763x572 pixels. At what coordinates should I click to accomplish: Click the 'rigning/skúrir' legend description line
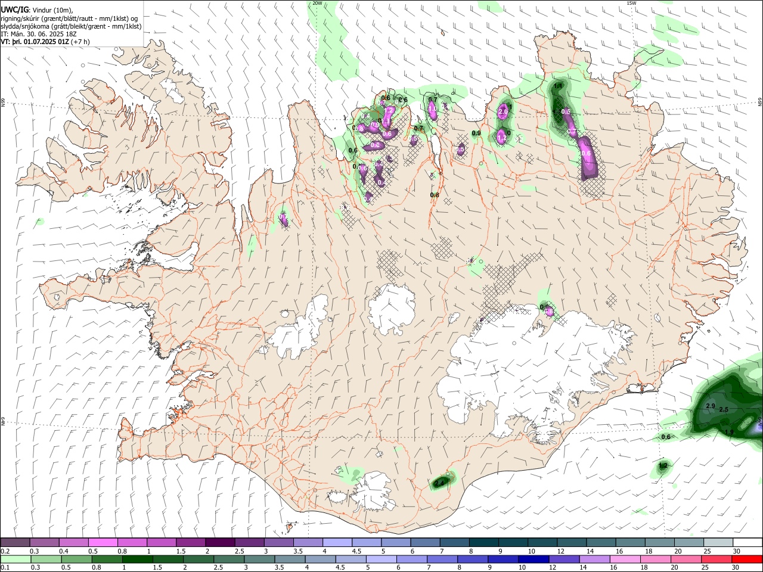pos(69,18)
